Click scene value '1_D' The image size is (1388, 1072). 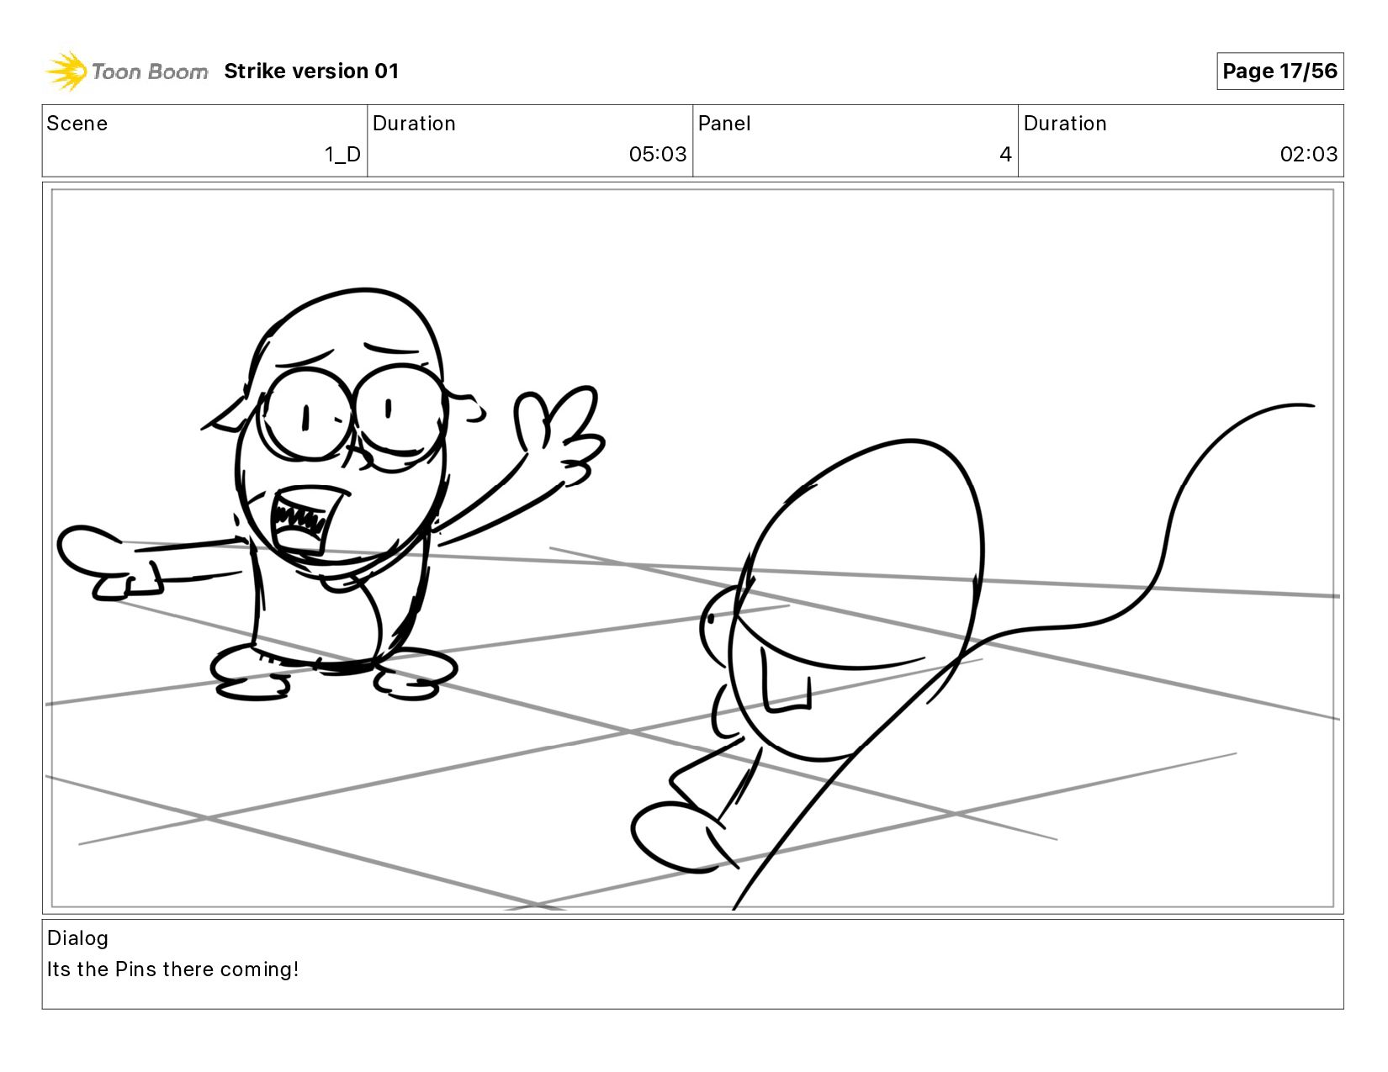(x=342, y=155)
